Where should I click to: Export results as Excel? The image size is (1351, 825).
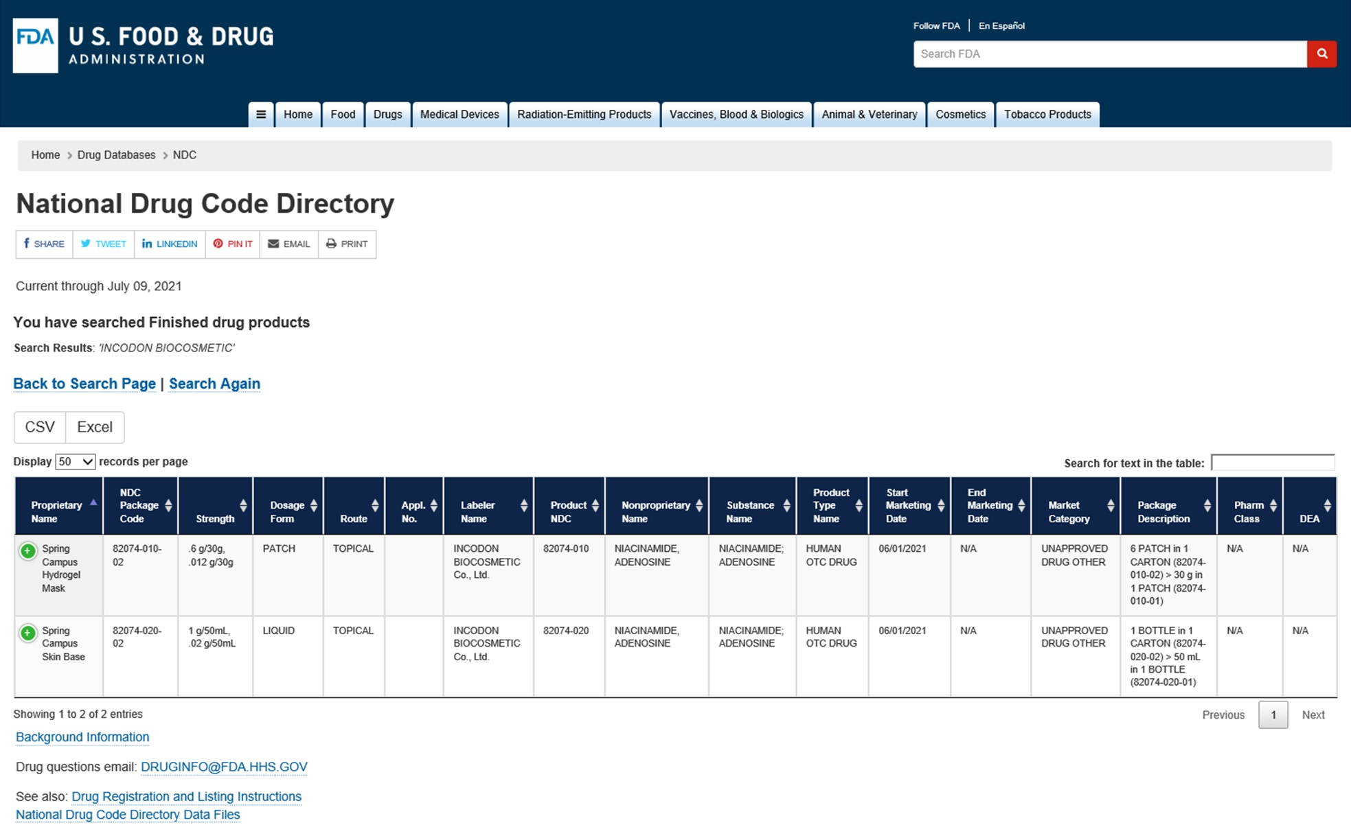pos(95,427)
